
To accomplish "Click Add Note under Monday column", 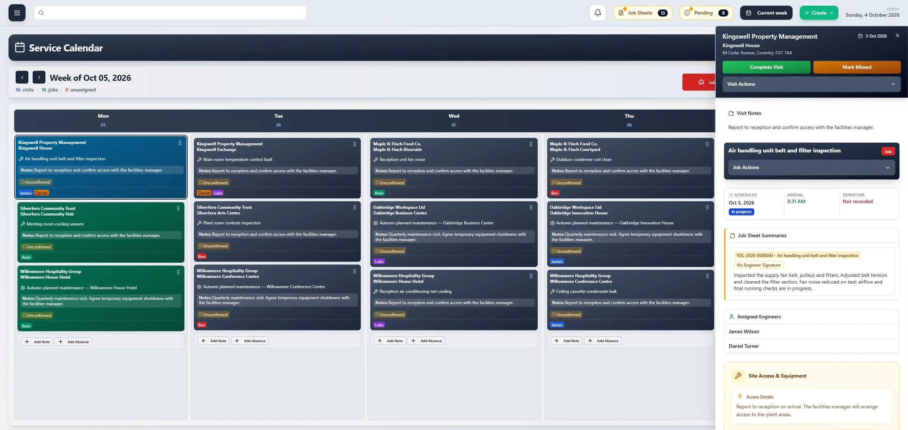I will [x=37, y=342].
